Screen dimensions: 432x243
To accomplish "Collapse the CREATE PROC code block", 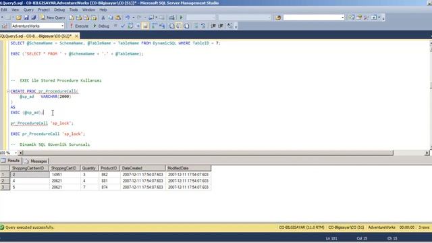I will 8,91.
